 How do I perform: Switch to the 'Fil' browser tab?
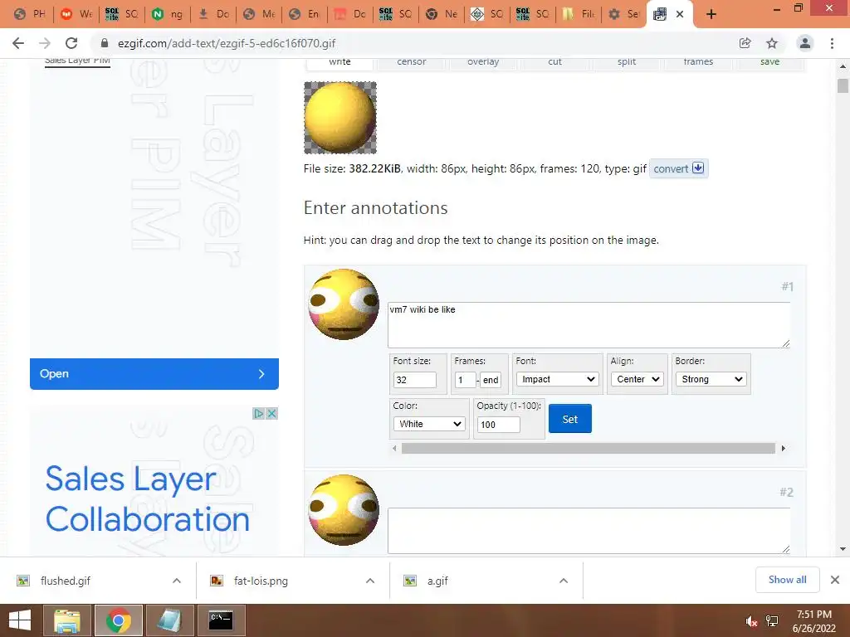point(579,14)
